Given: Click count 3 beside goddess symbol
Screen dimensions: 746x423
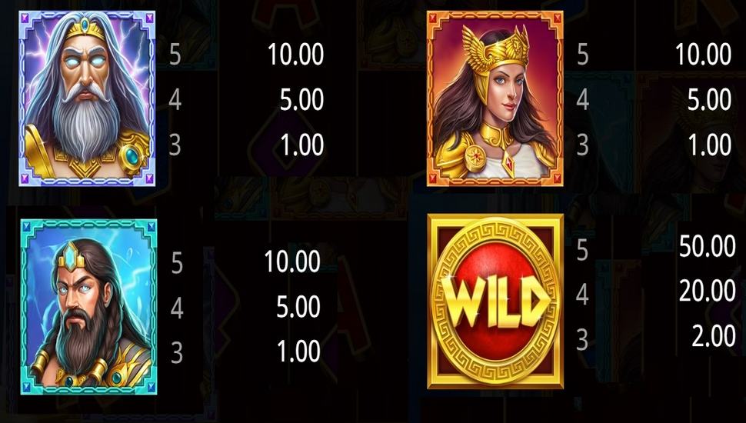Looking at the screenshot, I should click(583, 145).
